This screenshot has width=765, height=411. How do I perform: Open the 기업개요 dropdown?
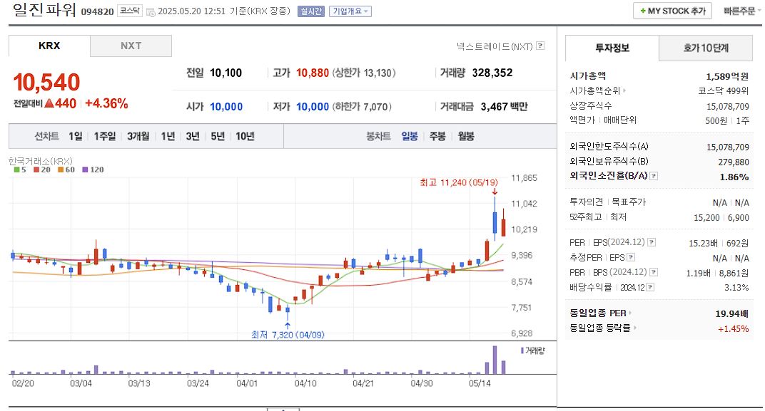click(350, 11)
